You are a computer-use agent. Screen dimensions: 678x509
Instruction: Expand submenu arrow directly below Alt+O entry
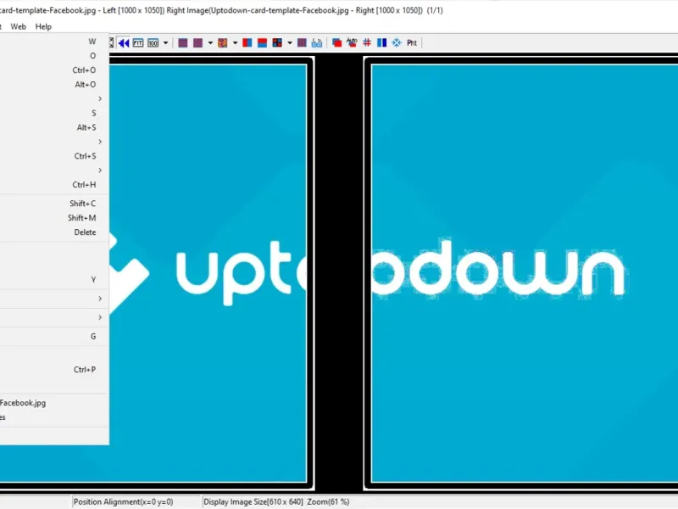click(x=100, y=98)
